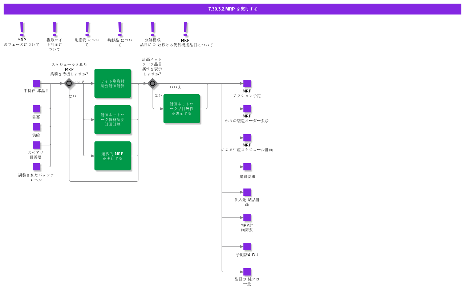Click the による生産スケジュール計画 label

pyautogui.click(x=247, y=150)
